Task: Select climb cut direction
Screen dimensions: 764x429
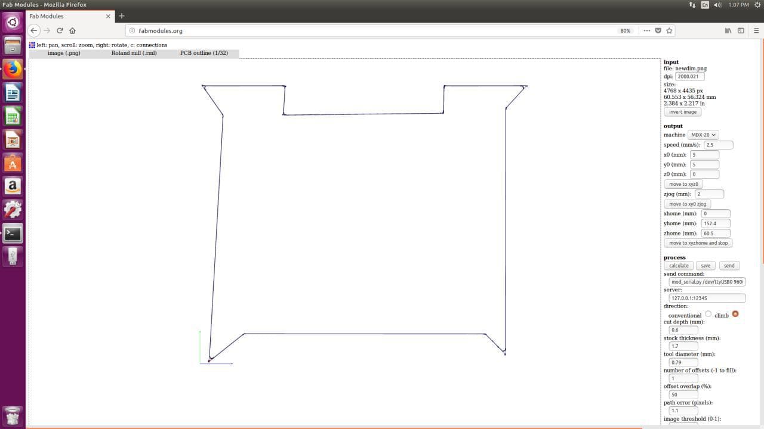Action: 735,314
